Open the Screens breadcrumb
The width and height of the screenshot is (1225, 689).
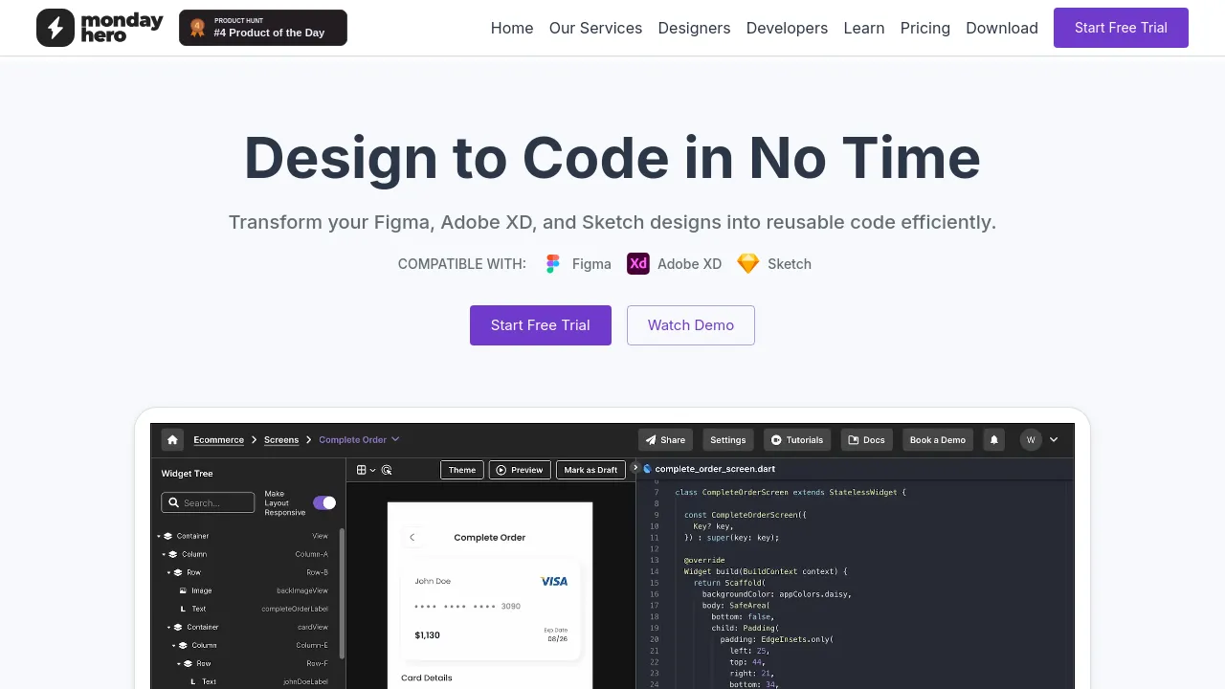click(x=281, y=440)
